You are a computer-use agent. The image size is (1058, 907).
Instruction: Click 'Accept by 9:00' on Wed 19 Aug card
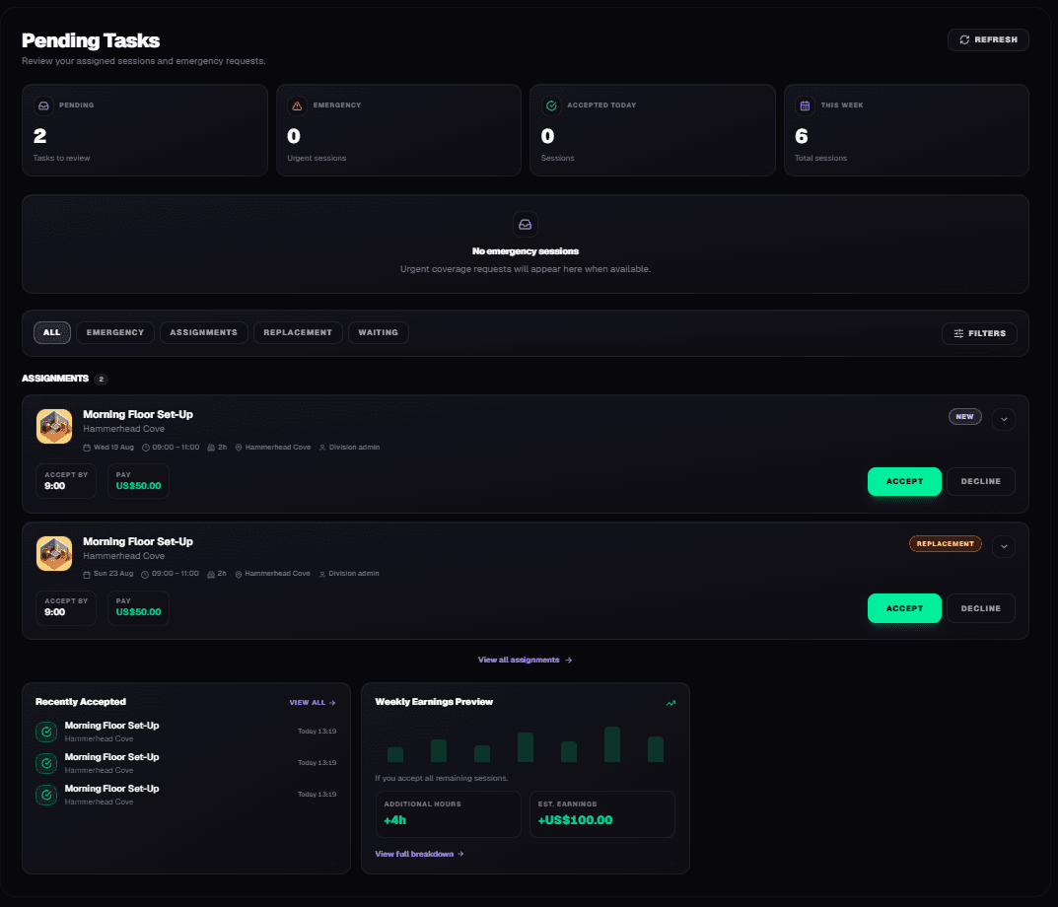(66, 480)
